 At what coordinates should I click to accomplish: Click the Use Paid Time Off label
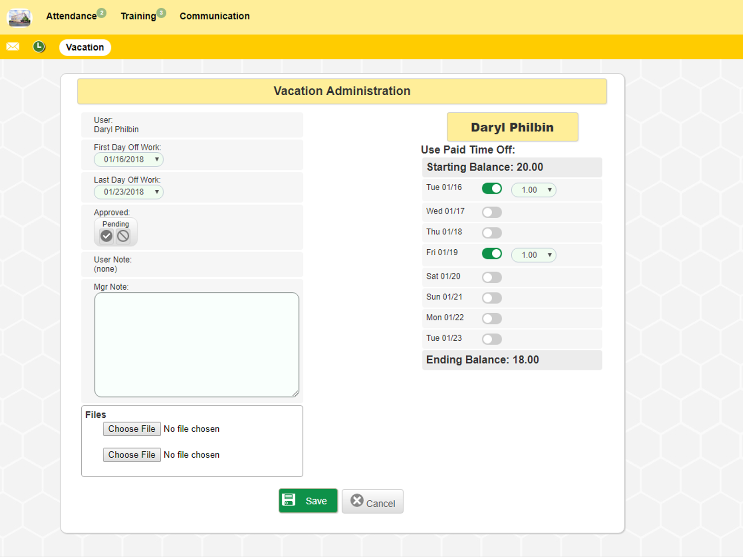(468, 150)
